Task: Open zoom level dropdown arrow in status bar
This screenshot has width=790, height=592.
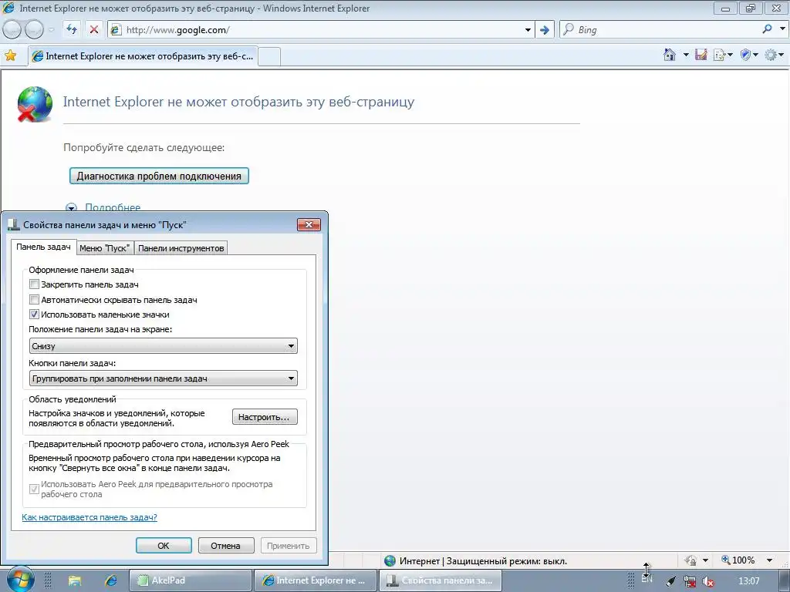Action: tap(769, 560)
